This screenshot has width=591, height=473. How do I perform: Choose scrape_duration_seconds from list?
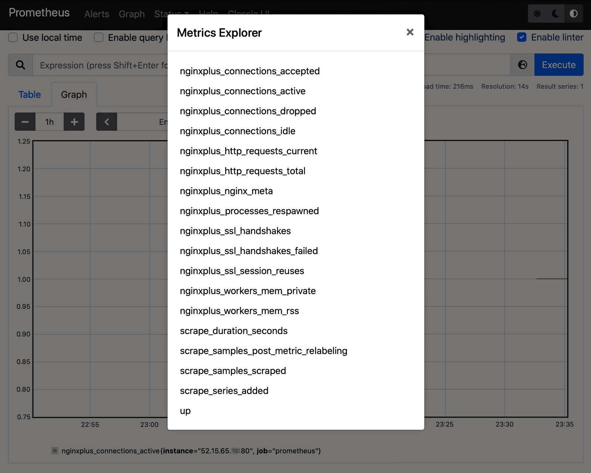233,331
